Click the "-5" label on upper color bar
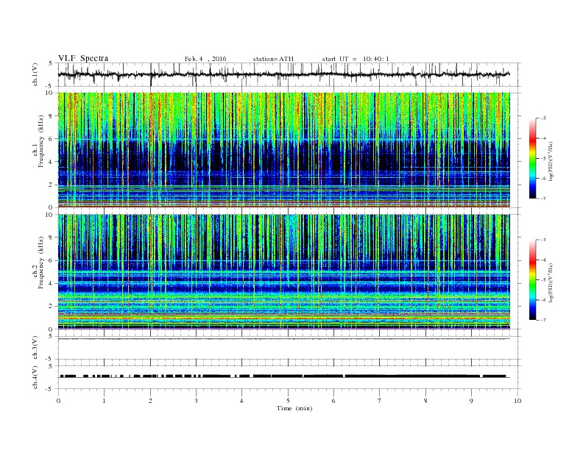This screenshot has height=450, width=583. click(543, 159)
